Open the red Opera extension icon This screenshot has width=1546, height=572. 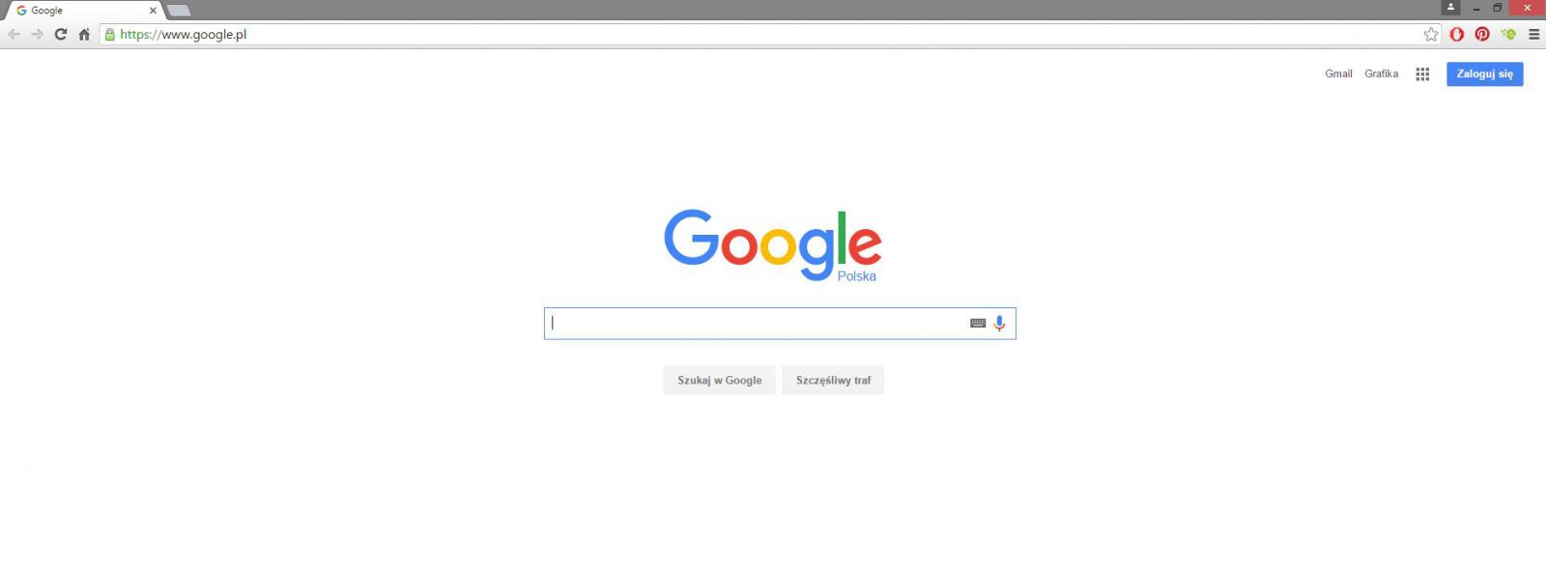[1457, 34]
